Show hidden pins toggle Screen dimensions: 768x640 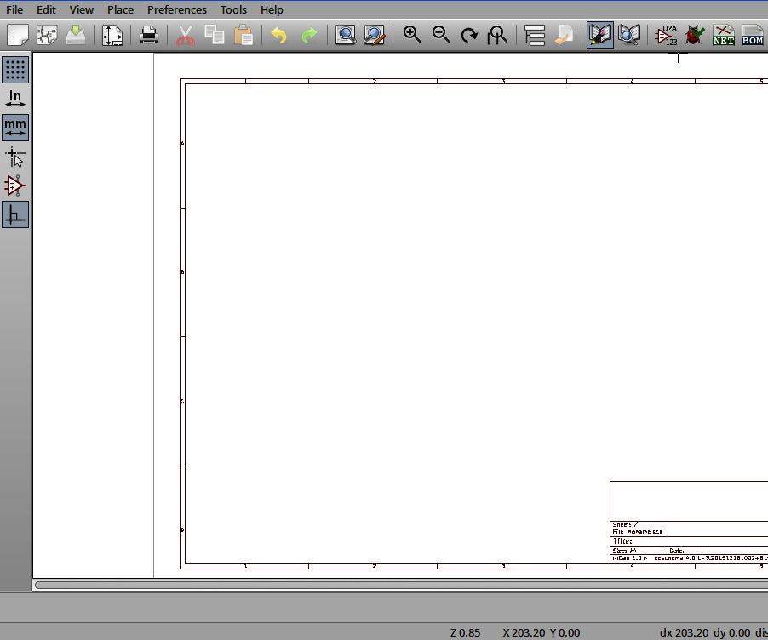click(15, 186)
